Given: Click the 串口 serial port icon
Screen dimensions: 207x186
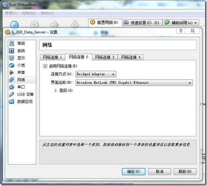Looking at the screenshot, I should click(x=12, y=87).
